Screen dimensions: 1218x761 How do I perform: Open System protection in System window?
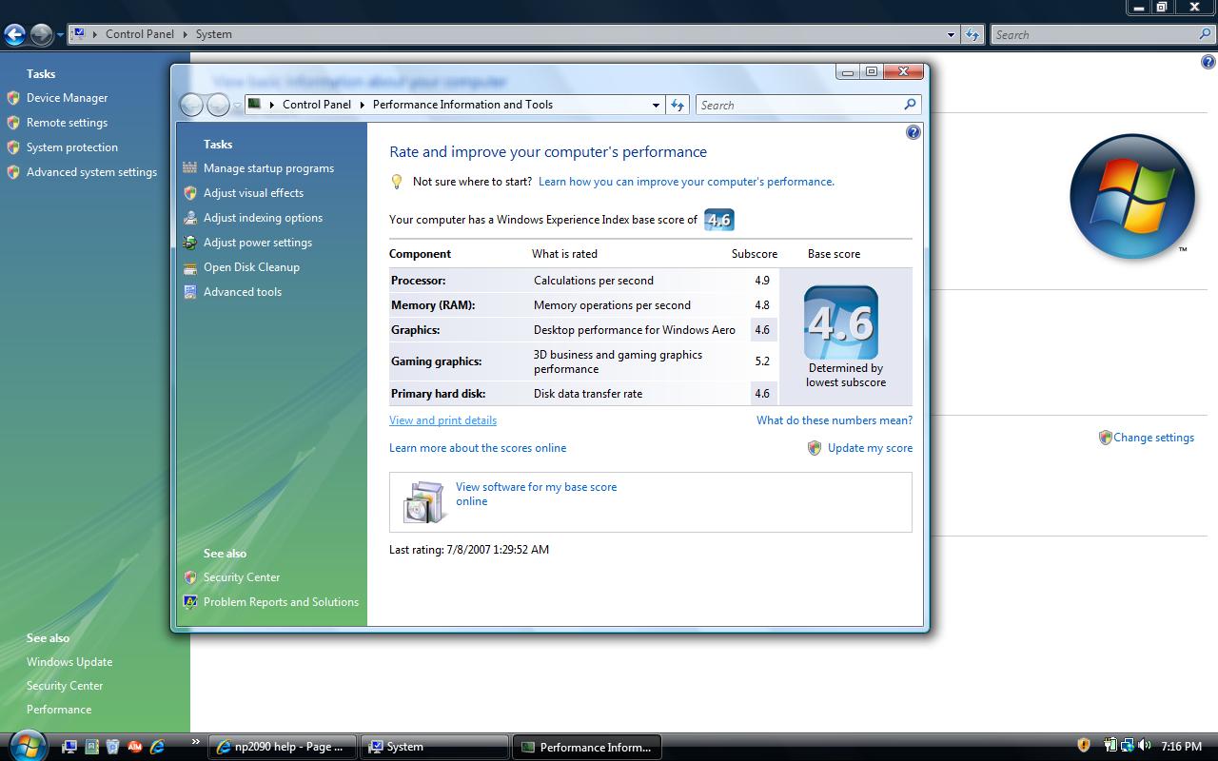[72, 147]
